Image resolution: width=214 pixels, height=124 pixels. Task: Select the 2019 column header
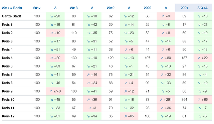tap(111, 8)
